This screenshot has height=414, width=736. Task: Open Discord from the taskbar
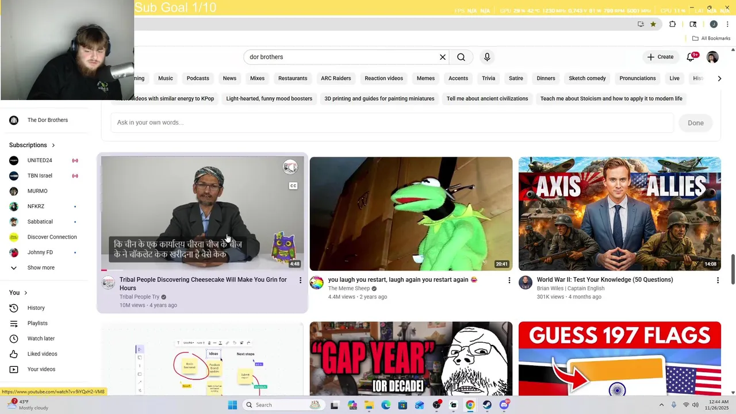pos(504,405)
